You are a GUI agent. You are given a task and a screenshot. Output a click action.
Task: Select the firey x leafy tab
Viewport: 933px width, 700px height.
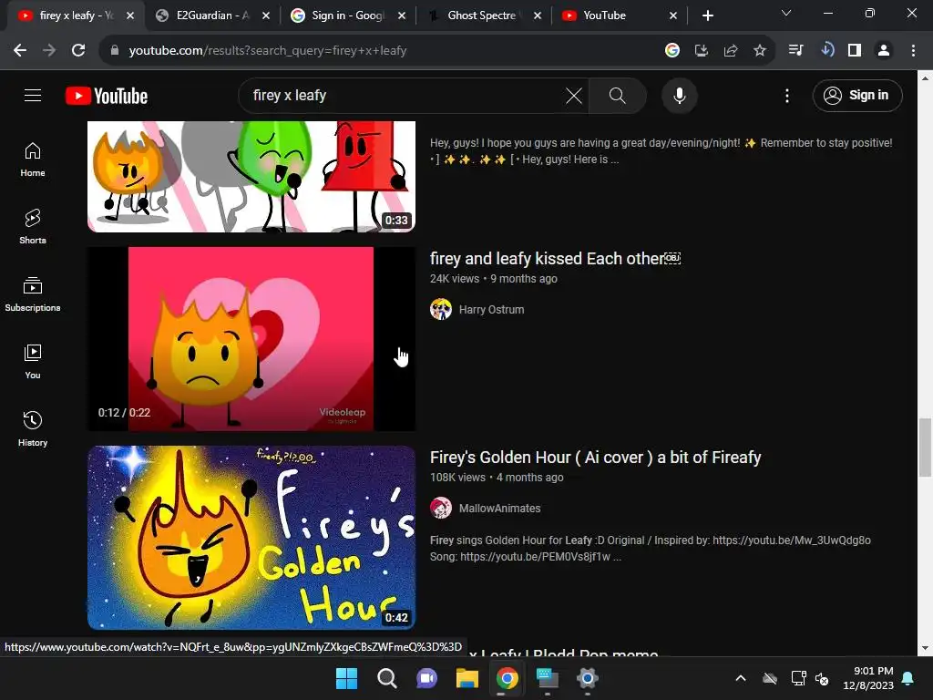click(x=76, y=15)
